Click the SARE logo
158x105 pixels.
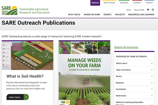(9, 10)
